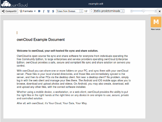Click paragraph starting Whether using a mobile

tap(73, 95)
